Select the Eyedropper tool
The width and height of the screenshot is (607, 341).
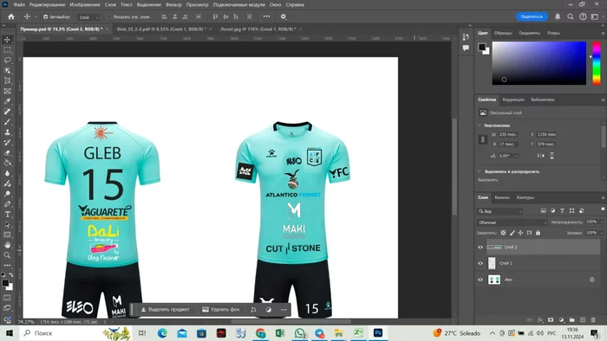7,101
